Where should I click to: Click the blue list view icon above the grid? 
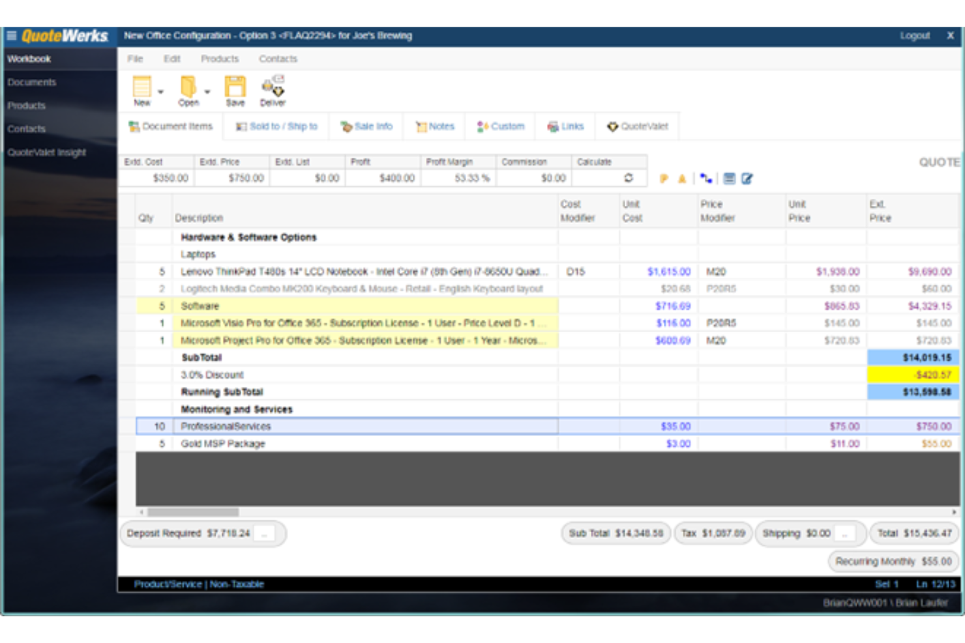(730, 179)
